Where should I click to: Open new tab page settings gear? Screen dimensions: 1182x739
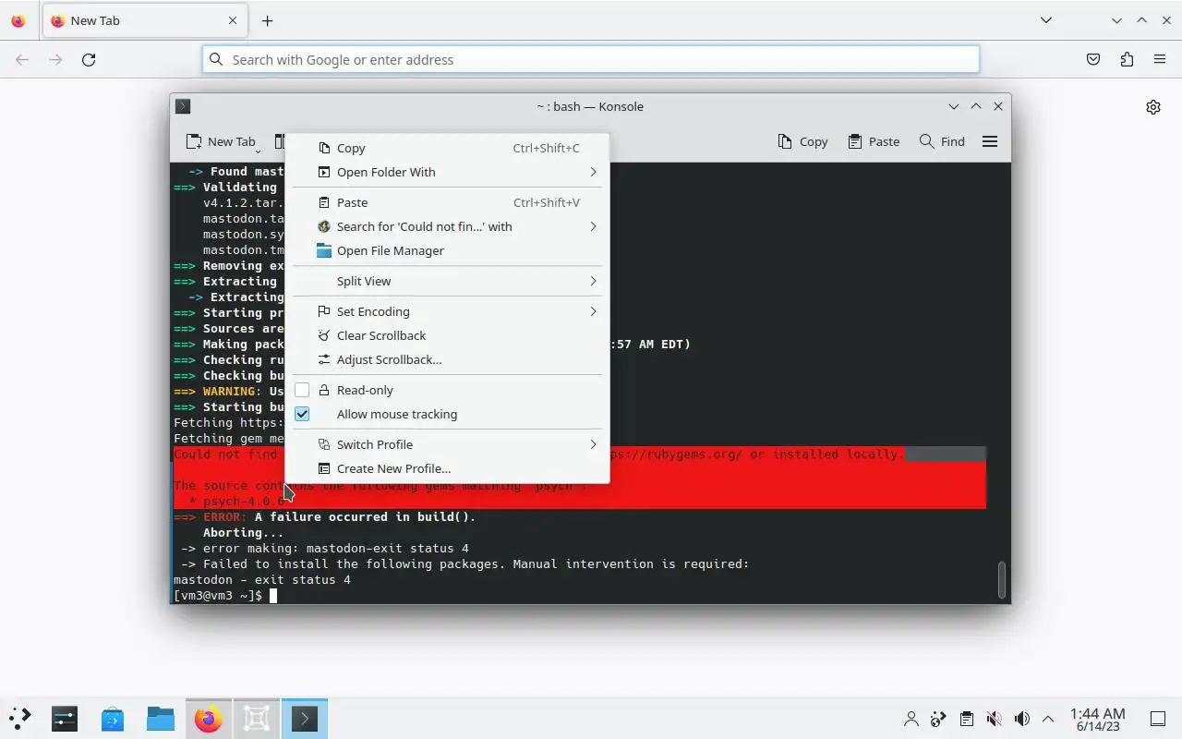[1153, 107]
